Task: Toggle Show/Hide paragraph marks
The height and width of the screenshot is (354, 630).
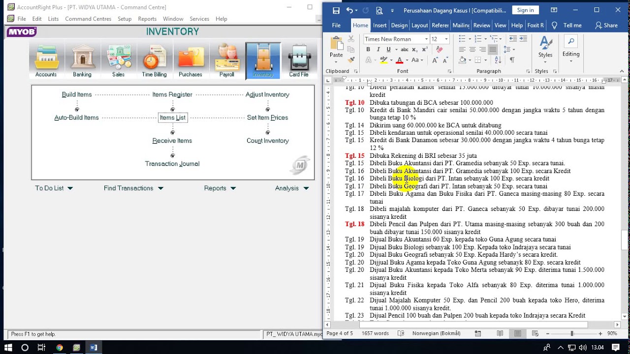Action: point(512,60)
